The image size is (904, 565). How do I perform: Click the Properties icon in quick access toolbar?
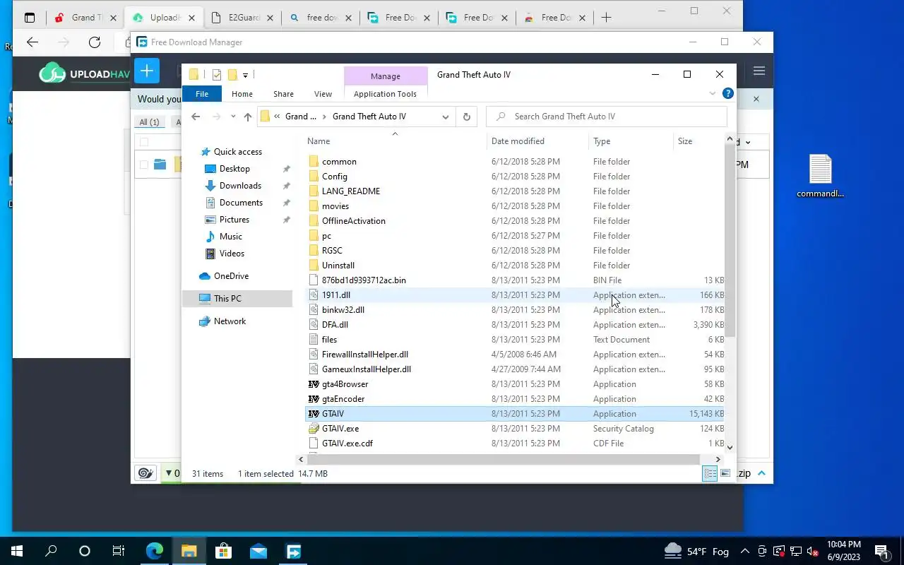[216, 75]
